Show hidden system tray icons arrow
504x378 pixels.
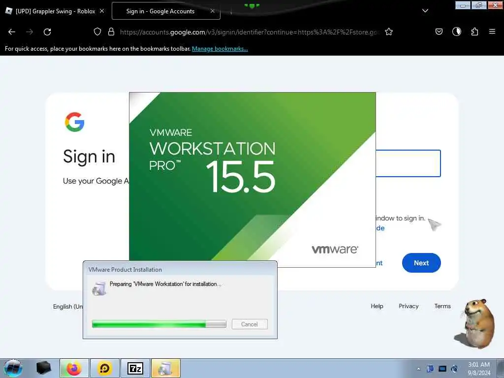coord(418,369)
